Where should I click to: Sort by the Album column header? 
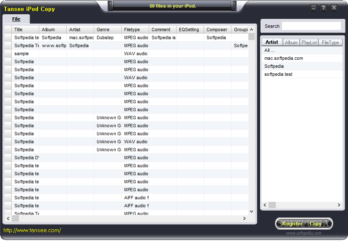[x=53, y=29]
